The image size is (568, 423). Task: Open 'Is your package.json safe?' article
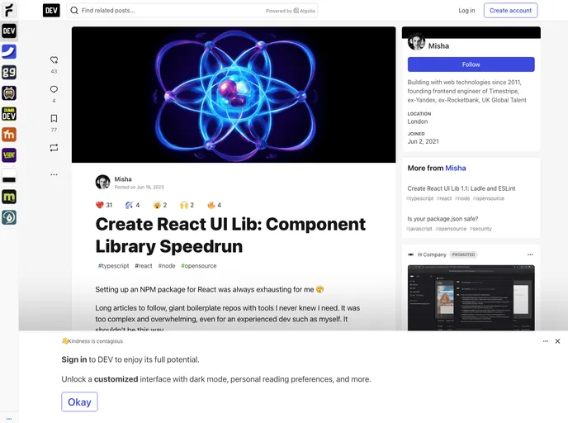[443, 219]
